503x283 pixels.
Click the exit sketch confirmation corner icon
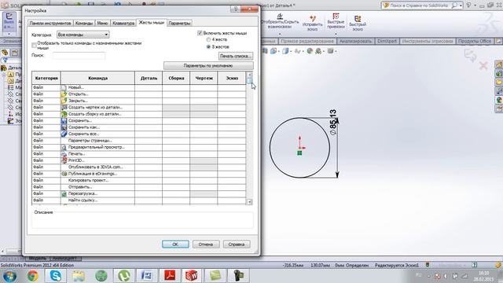point(470,55)
